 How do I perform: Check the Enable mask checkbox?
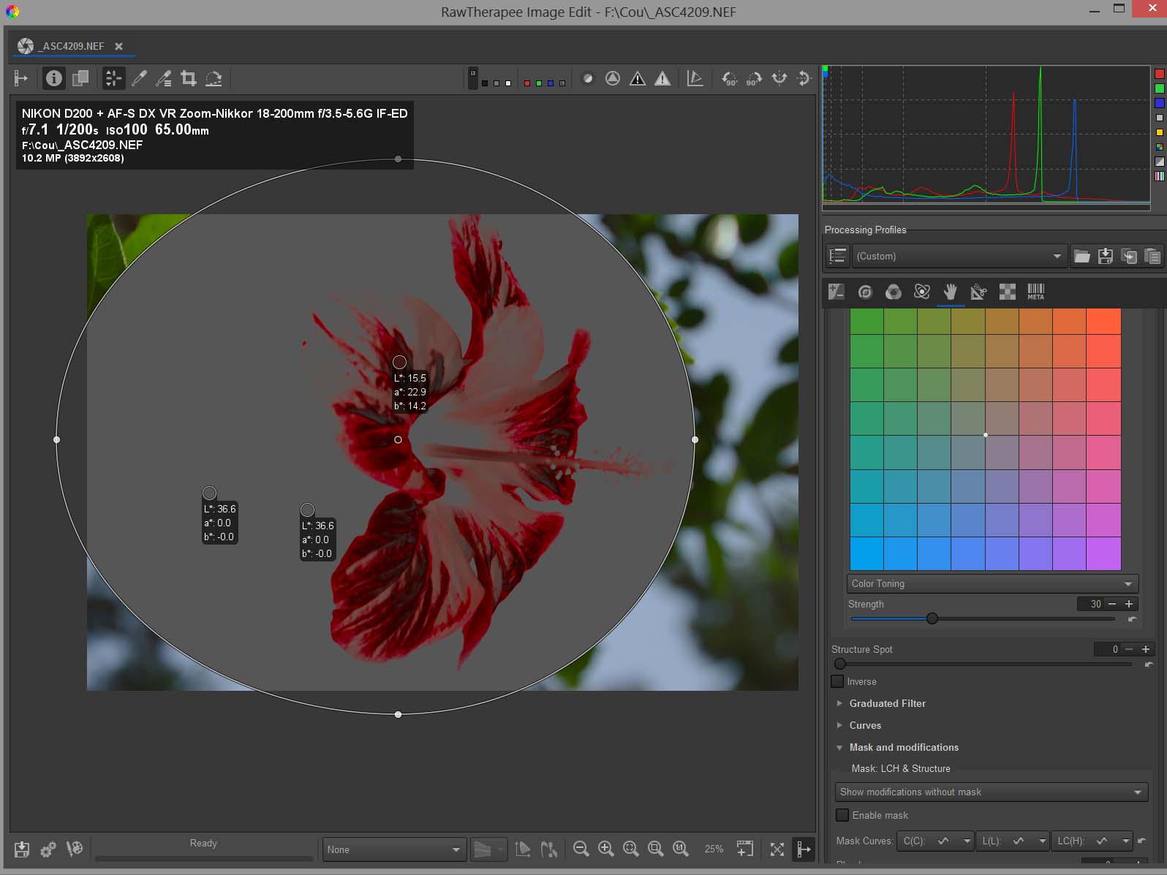click(x=843, y=815)
